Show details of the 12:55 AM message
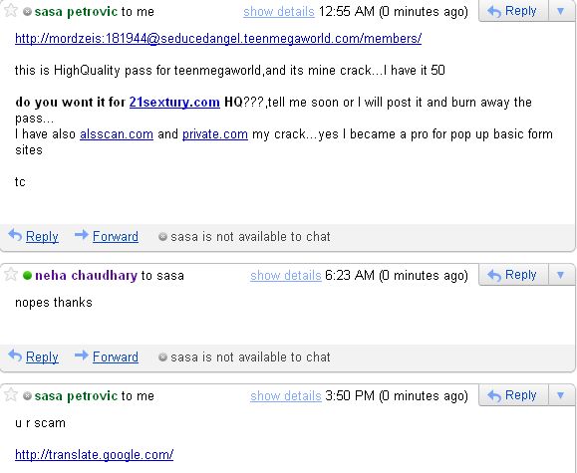Screen dimensions: 577x473 point(279,11)
